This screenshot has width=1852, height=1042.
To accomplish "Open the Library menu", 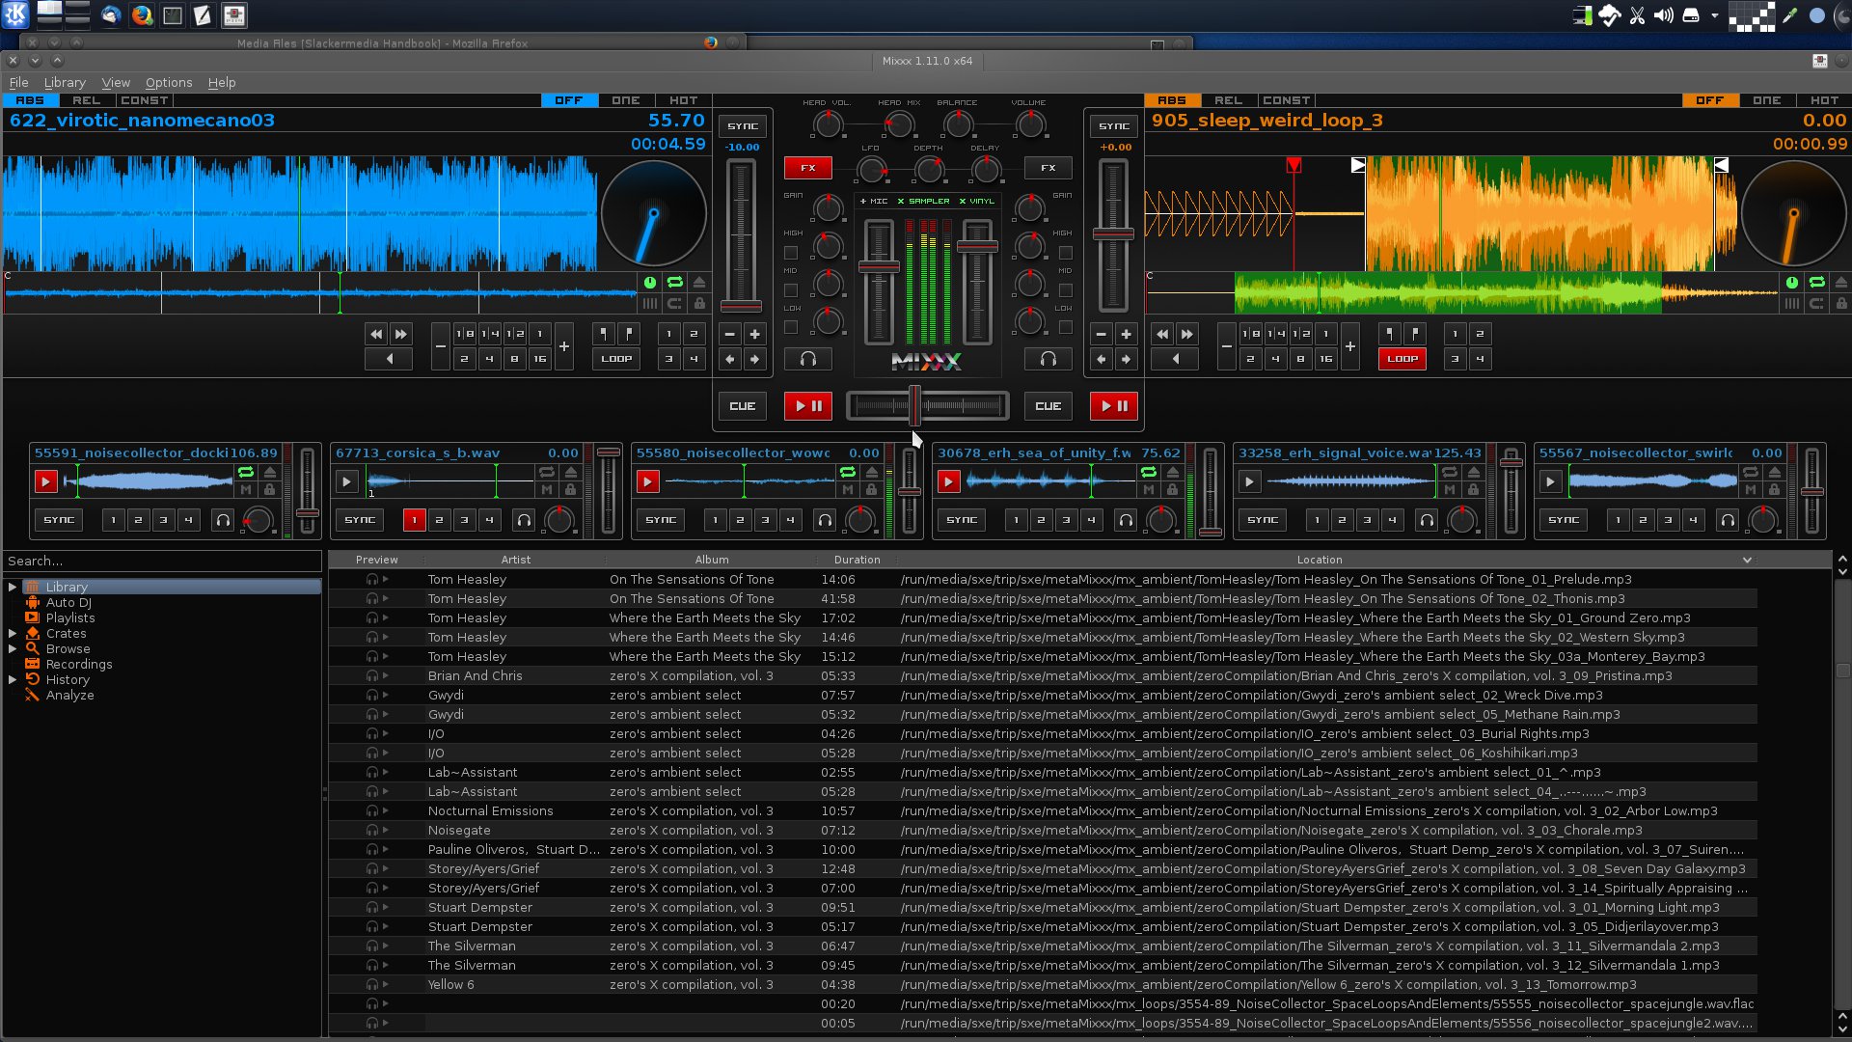I will tap(65, 83).
